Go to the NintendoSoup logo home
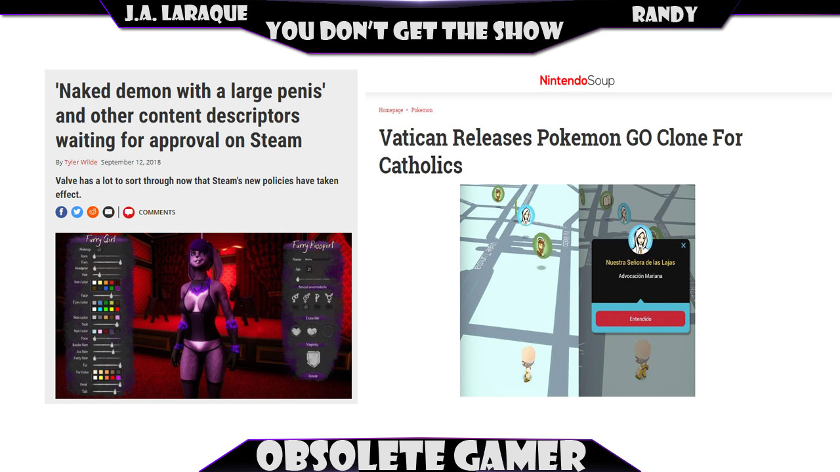The image size is (840, 472). click(x=577, y=81)
